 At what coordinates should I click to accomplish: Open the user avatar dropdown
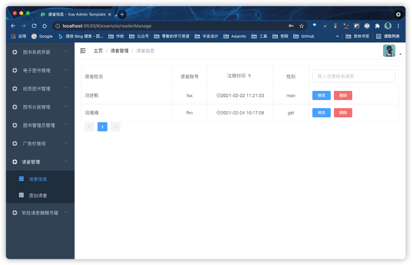392,51
